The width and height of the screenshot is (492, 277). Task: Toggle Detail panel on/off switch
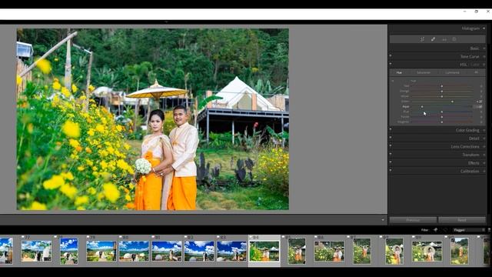click(391, 137)
